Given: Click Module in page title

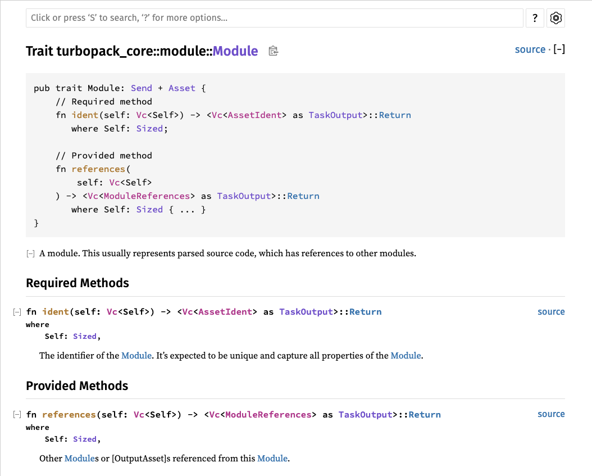Looking at the screenshot, I should pos(235,51).
